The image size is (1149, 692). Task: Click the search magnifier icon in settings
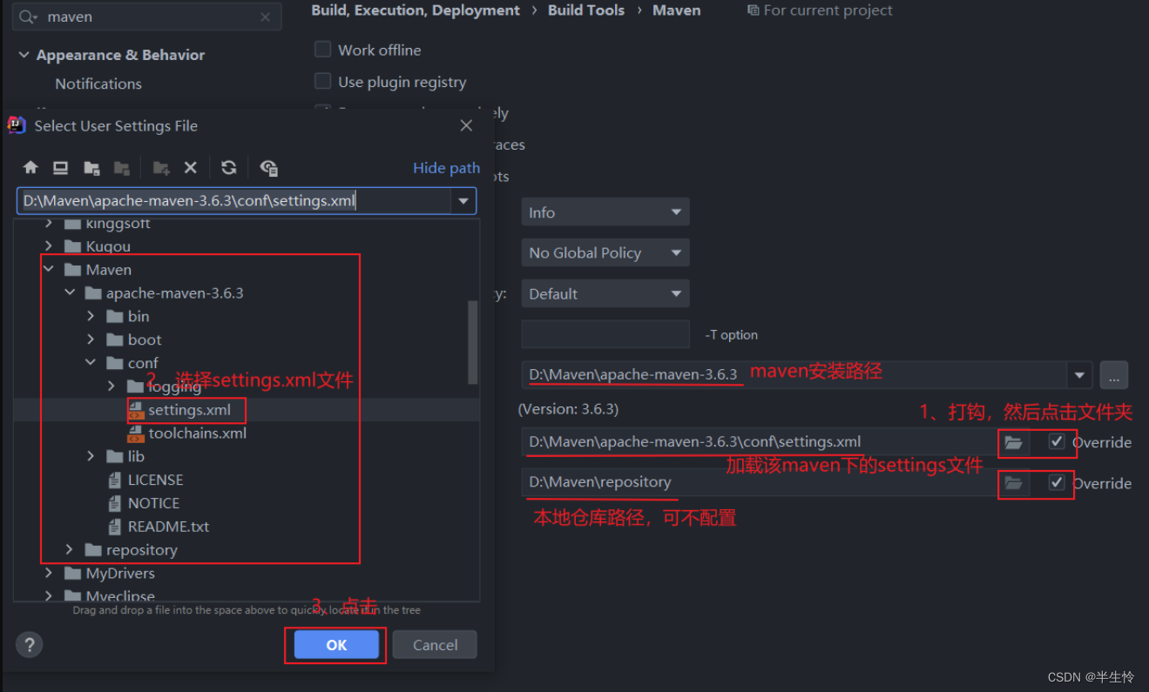(29, 17)
